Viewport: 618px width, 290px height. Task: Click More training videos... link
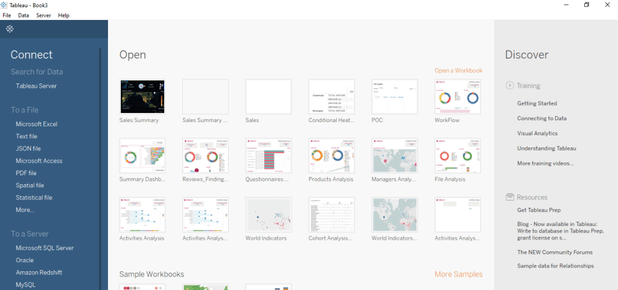click(x=546, y=163)
